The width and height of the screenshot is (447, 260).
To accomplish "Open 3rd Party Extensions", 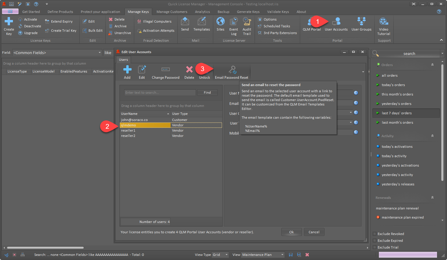I will tap(277, 33).
